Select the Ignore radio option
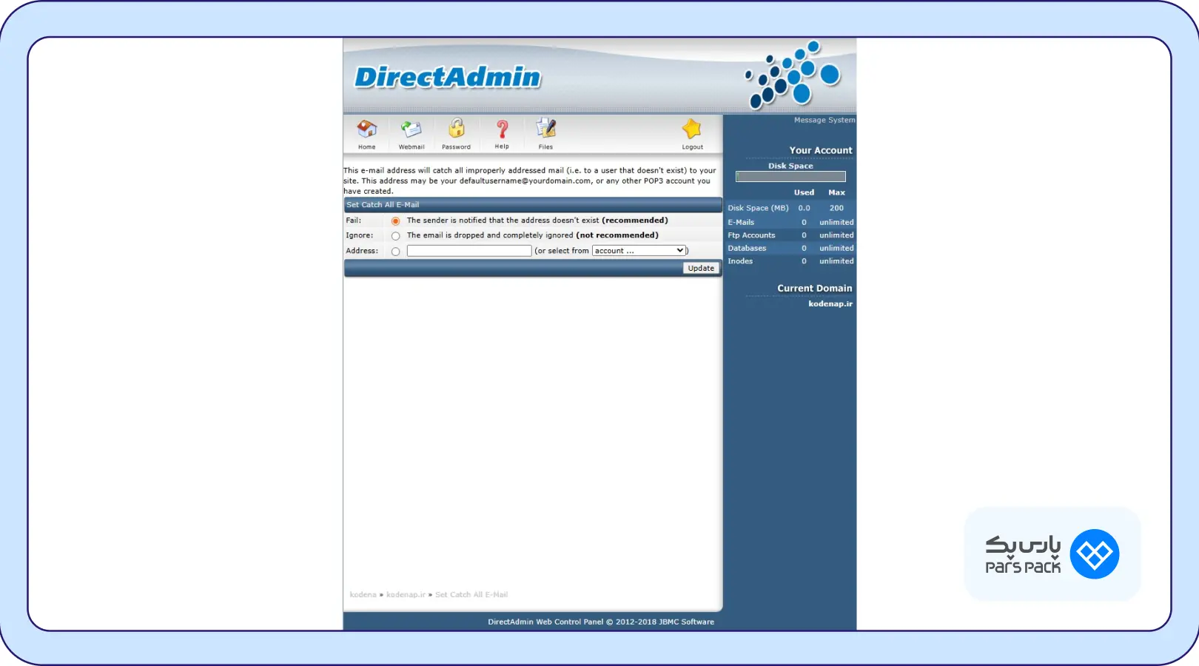 click(x=396, y=236)
